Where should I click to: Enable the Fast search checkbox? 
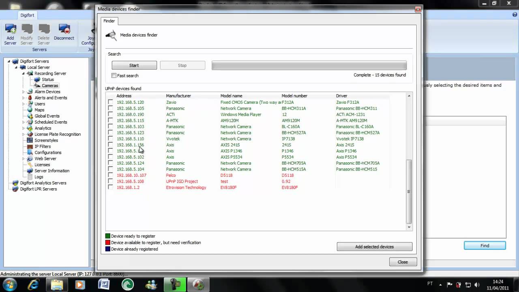[114, 75]
